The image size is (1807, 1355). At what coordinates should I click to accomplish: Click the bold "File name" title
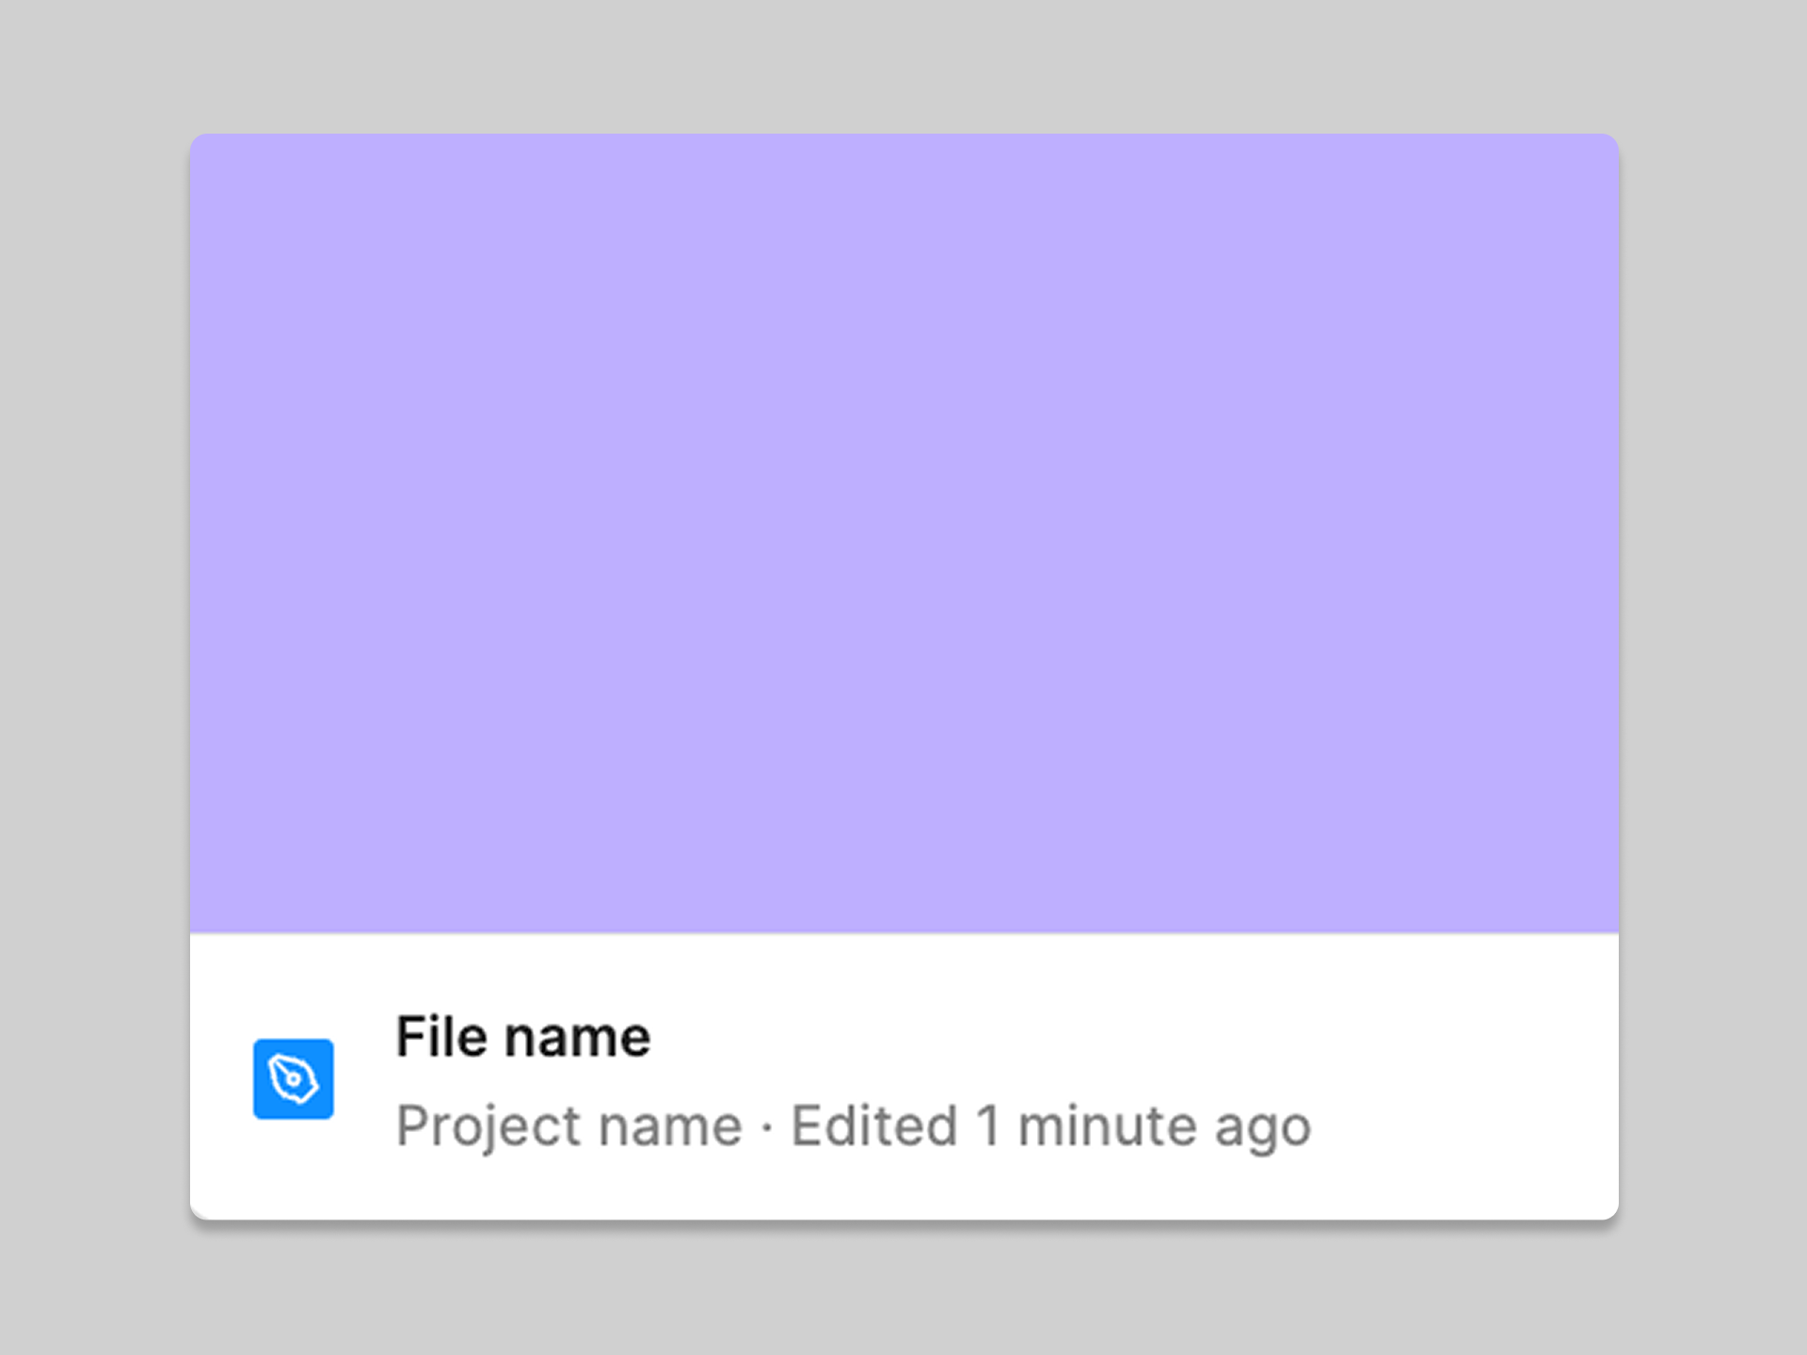point(523,1037)
